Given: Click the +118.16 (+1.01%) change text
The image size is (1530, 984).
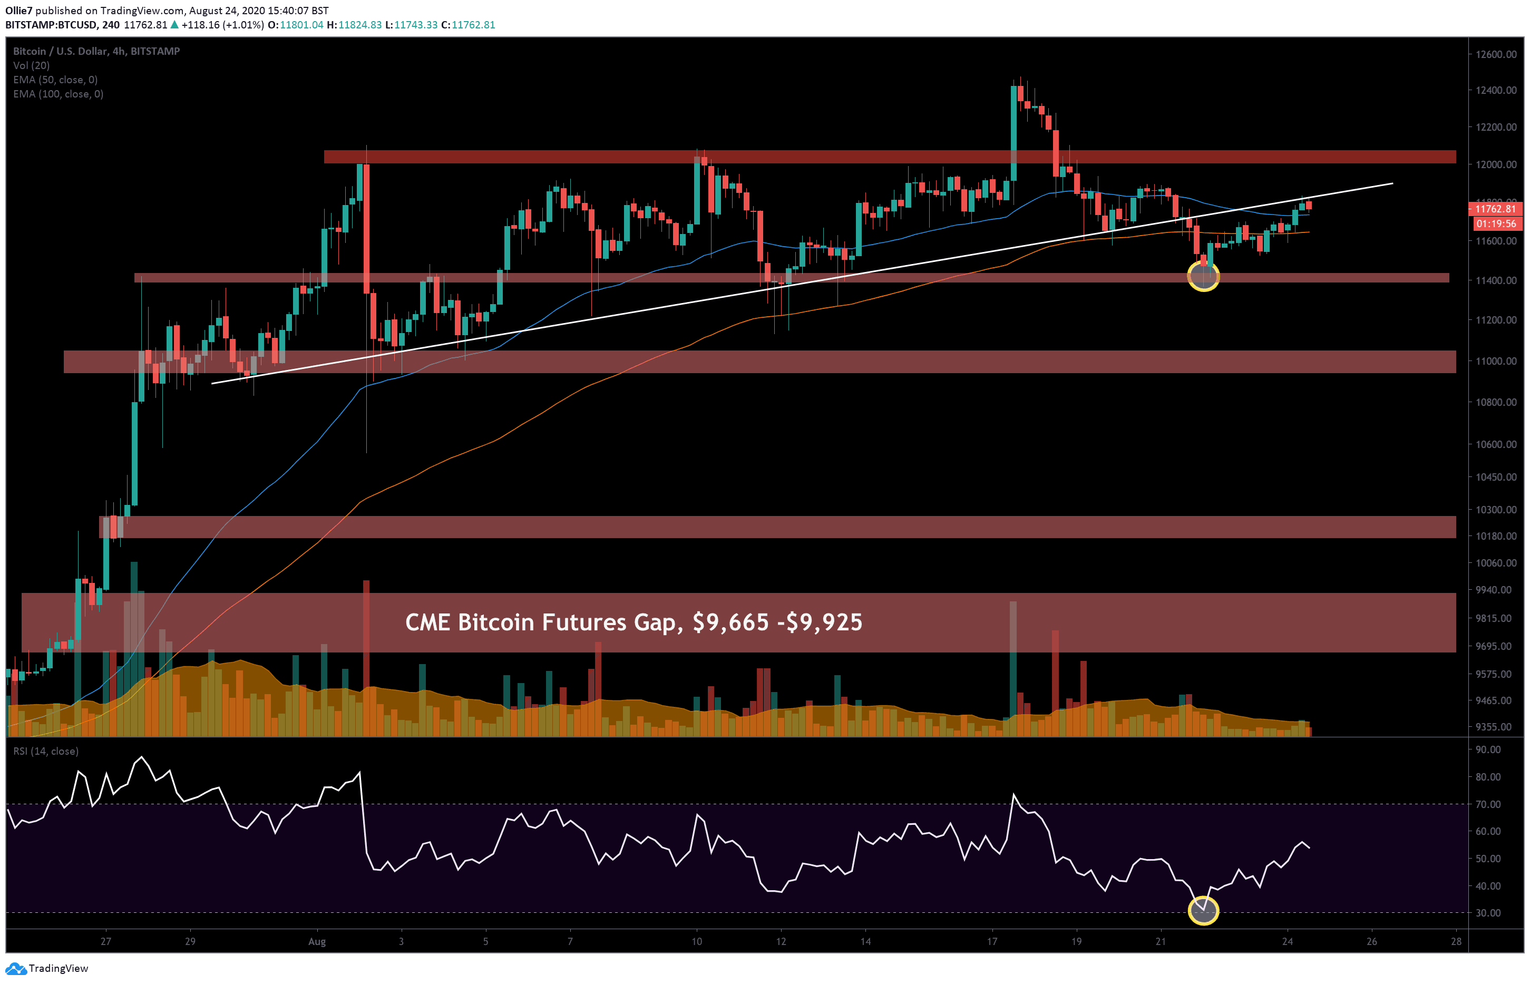Looking at the screenshot, I should (x=223, y=25).
